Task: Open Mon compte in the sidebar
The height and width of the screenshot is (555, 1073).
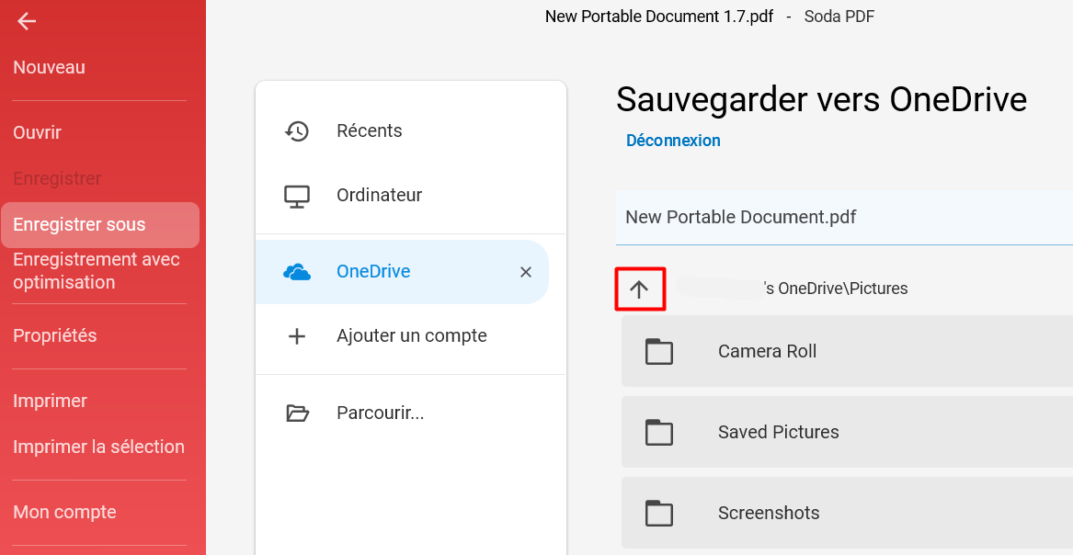Action: (x=65, y=512)
